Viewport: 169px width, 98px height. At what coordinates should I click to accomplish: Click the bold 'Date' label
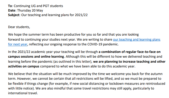click(12, 10)
